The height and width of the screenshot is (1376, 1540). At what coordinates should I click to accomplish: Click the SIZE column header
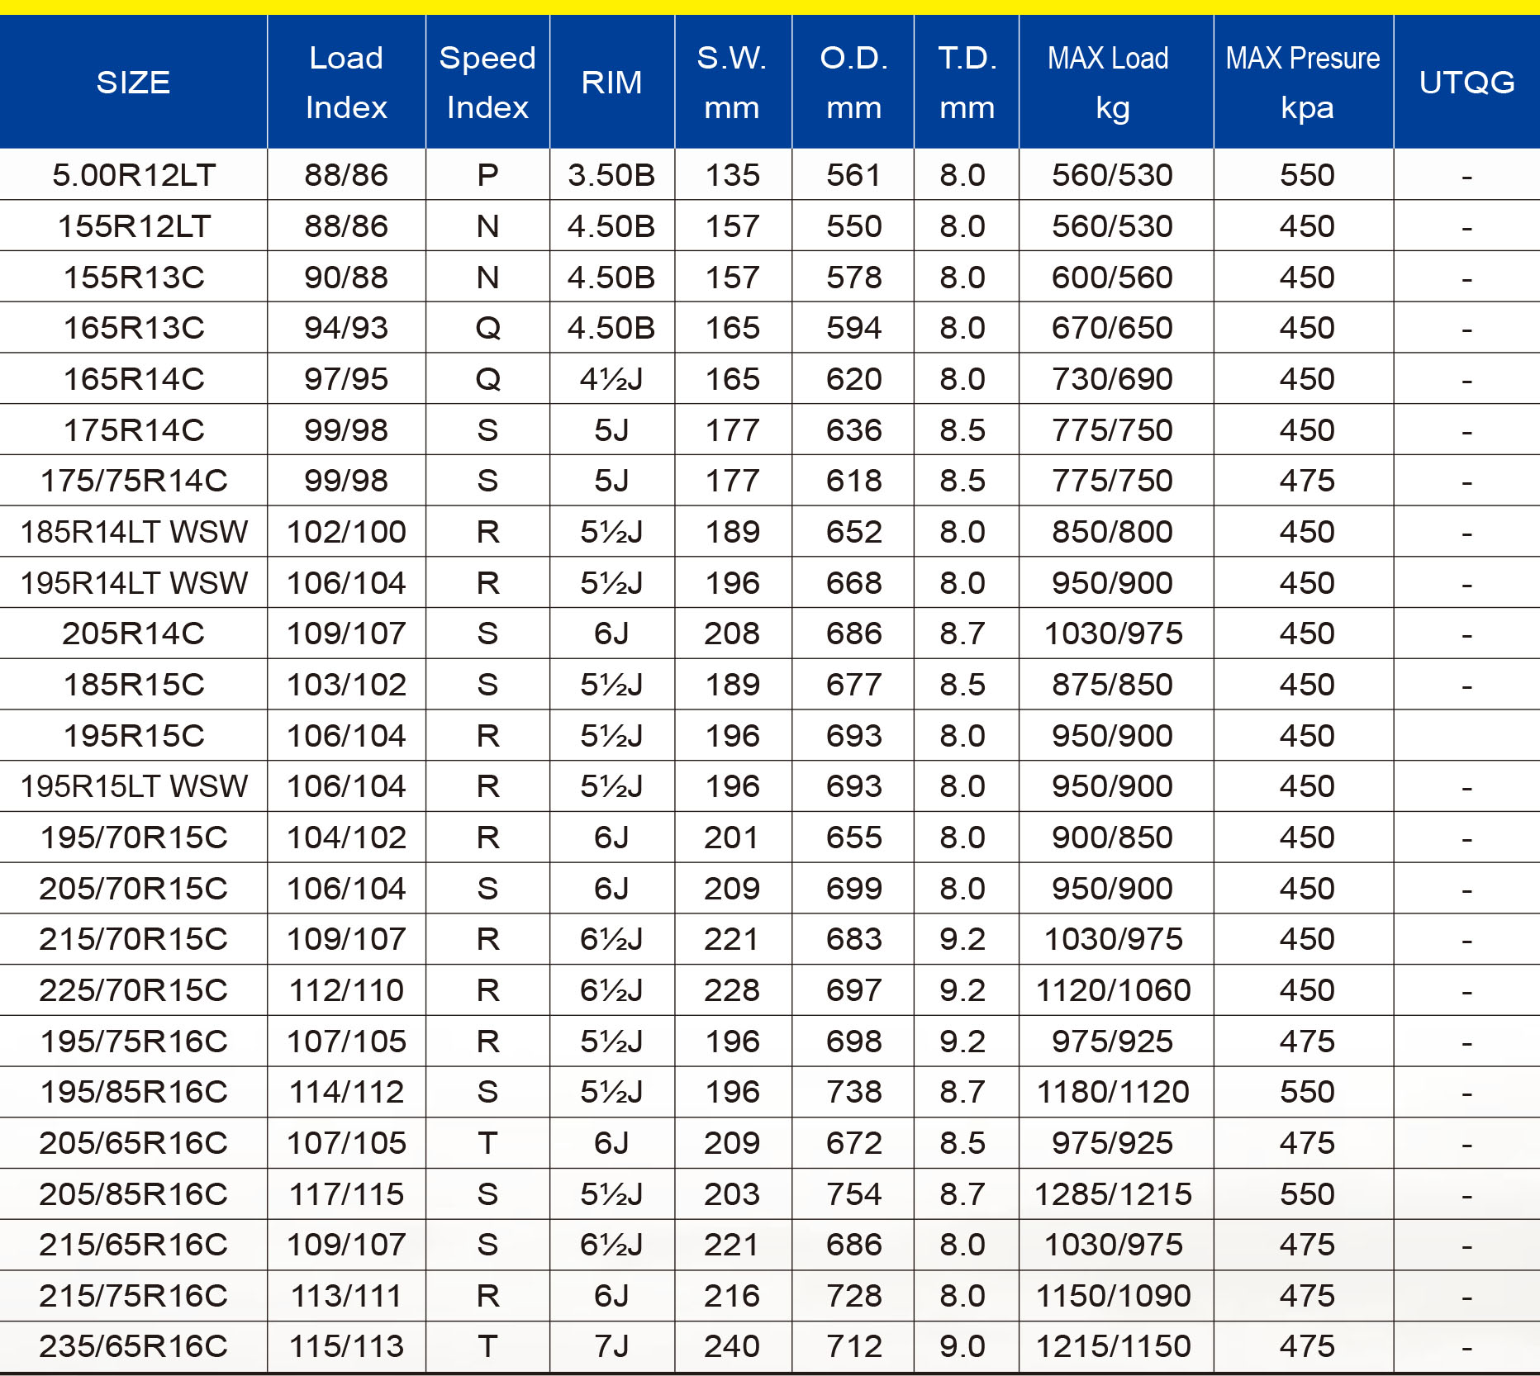click(133, 83)
